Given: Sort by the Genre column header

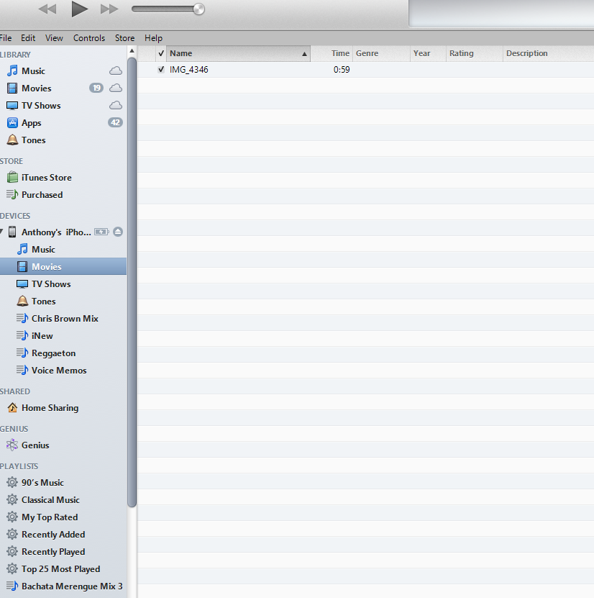Looking at the screenshot, I should coord(381,53).
